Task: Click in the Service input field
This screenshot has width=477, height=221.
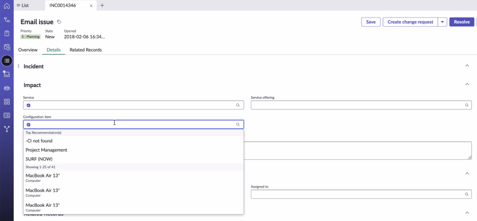Action: 133,105
